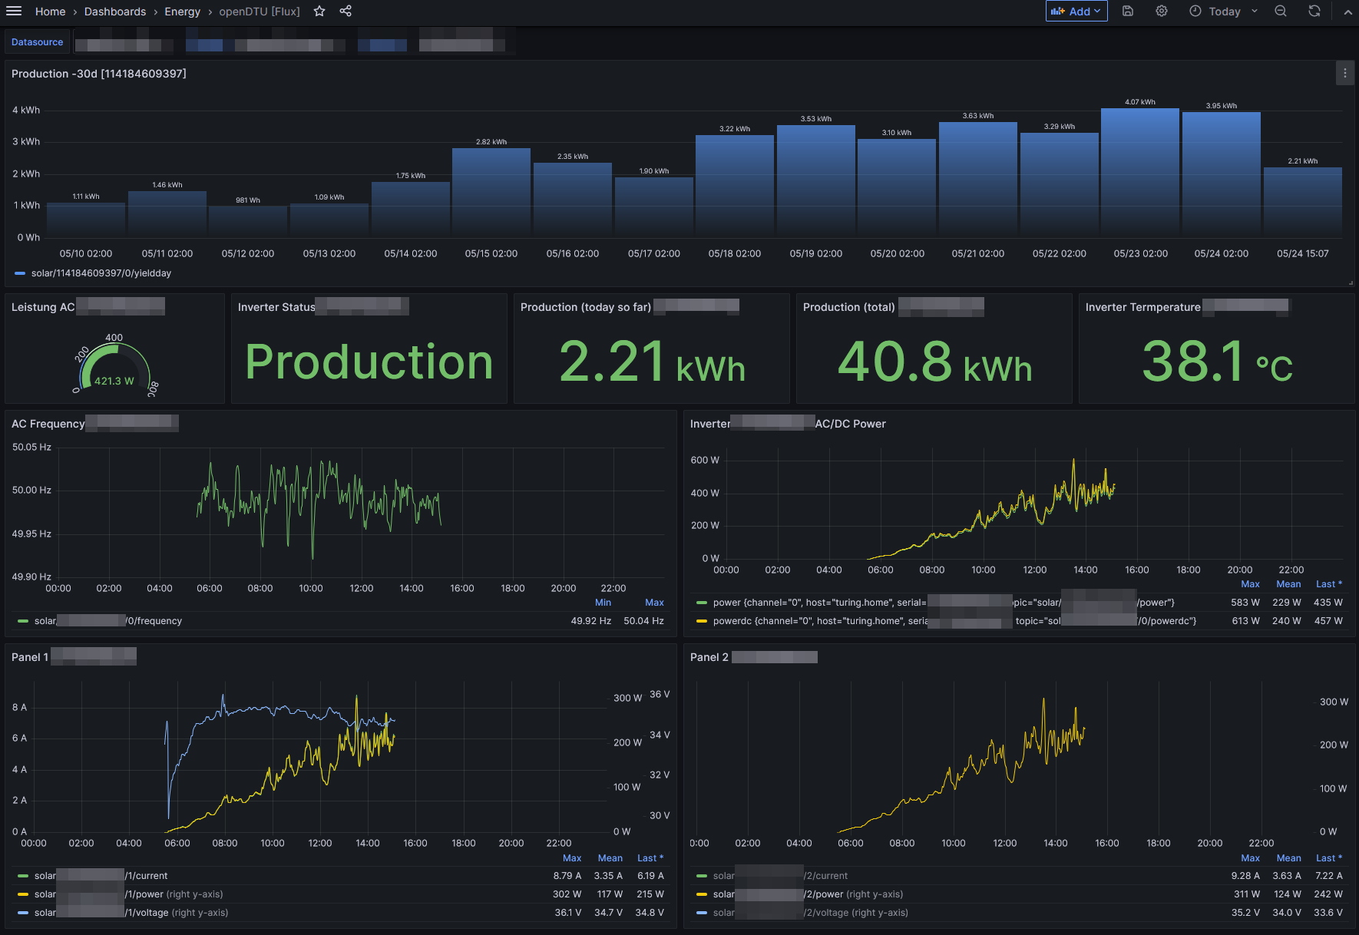The height and width of the screenshot is (935, 1359).
Task: Click the share dashboard icon
Action: point(346,12)
